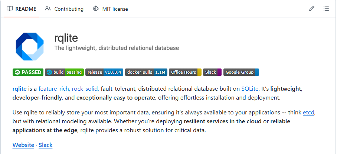Click the bold text 'applications at the edge'

[x=45, y=130]
